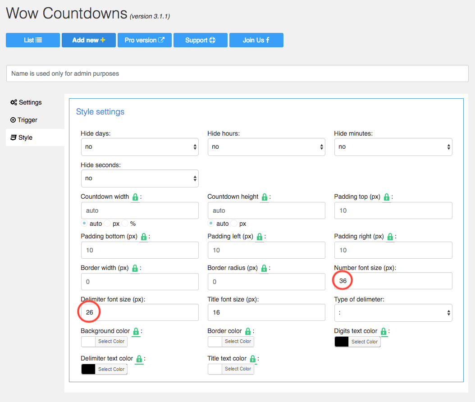Click black Digits text color swatch
This screenshot has height=402, width=475.
(x=342, y=342)
